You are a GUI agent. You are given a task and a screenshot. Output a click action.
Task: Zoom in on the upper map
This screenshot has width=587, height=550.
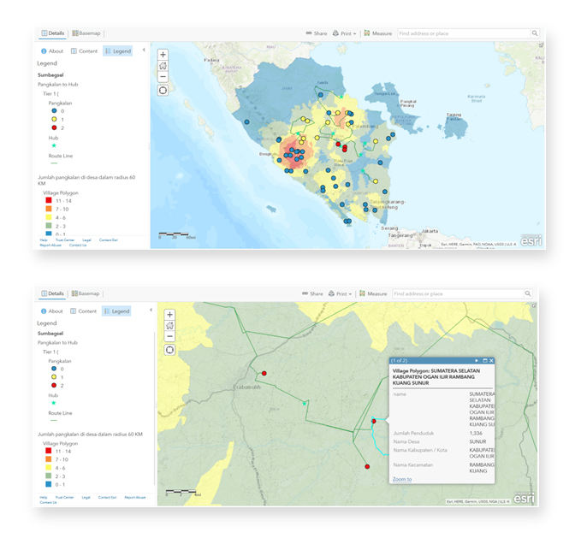(163, 55)
